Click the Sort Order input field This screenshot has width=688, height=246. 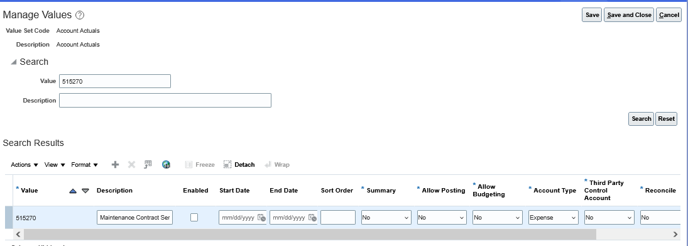coord(338,218)
